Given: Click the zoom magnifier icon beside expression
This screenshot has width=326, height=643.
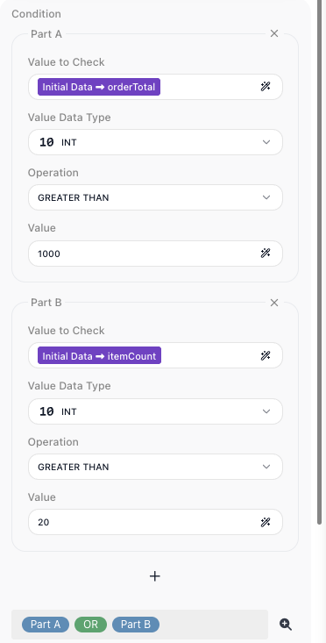Looking at the screenshot, I should point(286,625).
